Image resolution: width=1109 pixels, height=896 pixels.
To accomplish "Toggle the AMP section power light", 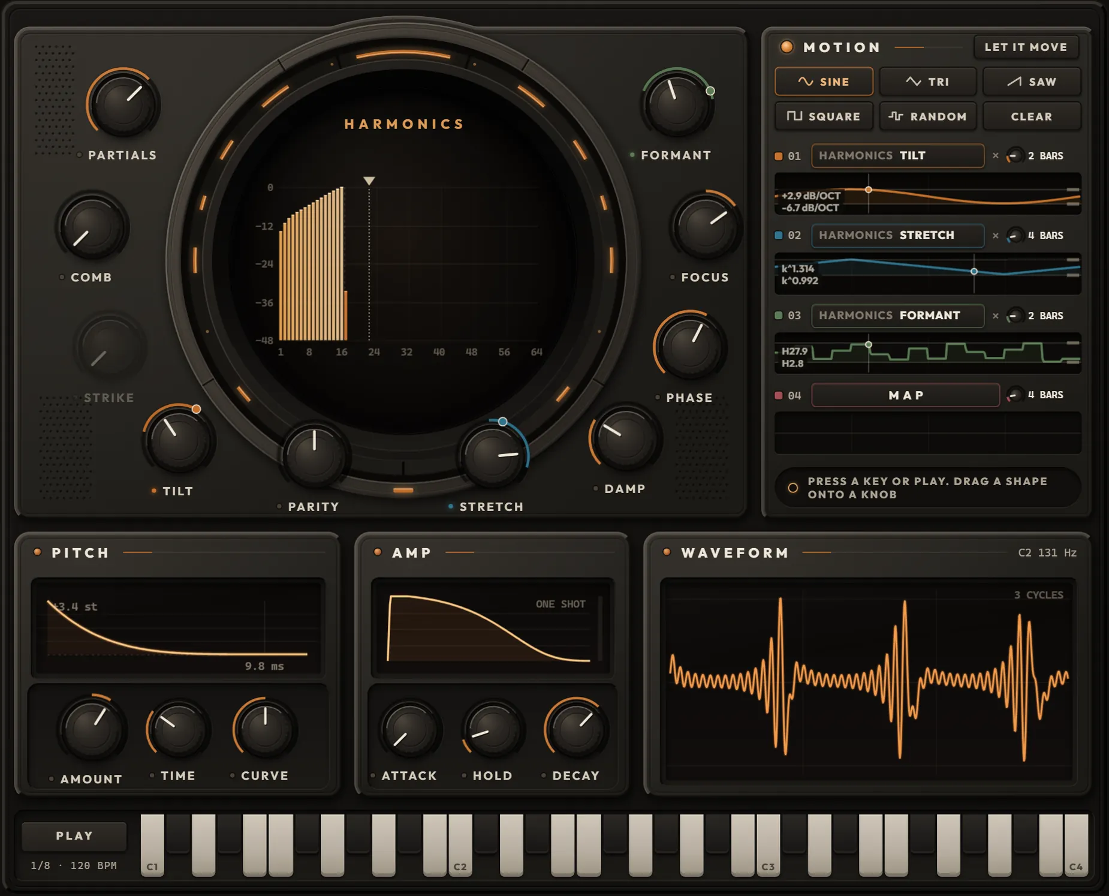I will pyautogui.click(x=378, y=552).
